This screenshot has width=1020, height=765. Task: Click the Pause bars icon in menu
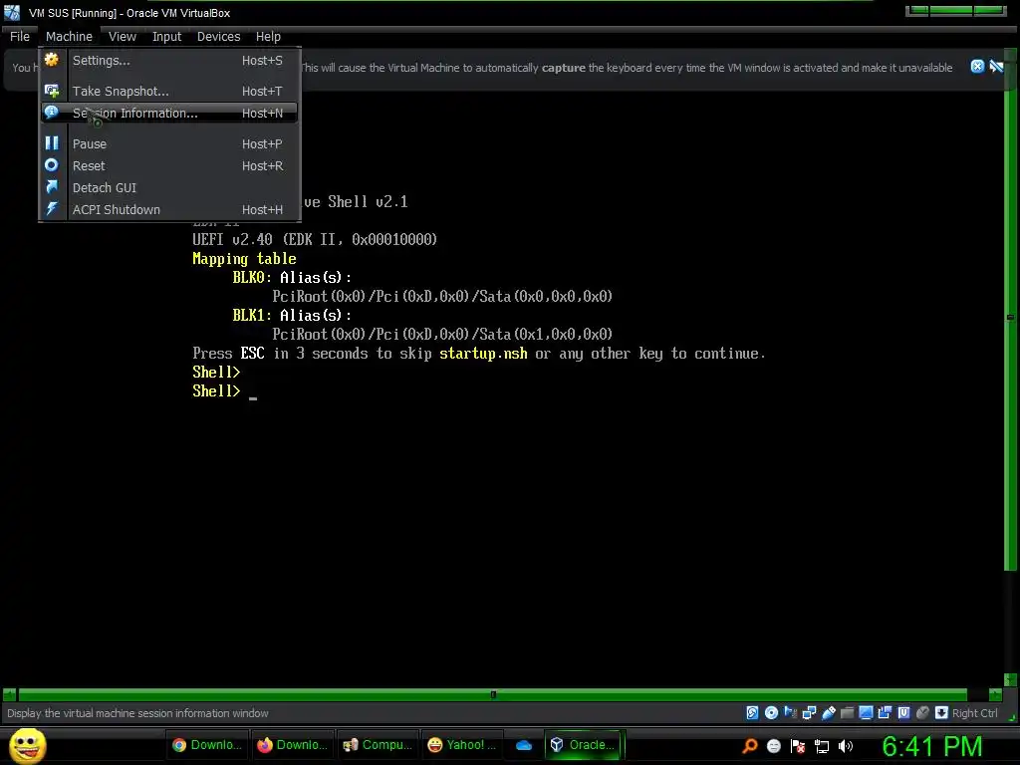point(52,143)
